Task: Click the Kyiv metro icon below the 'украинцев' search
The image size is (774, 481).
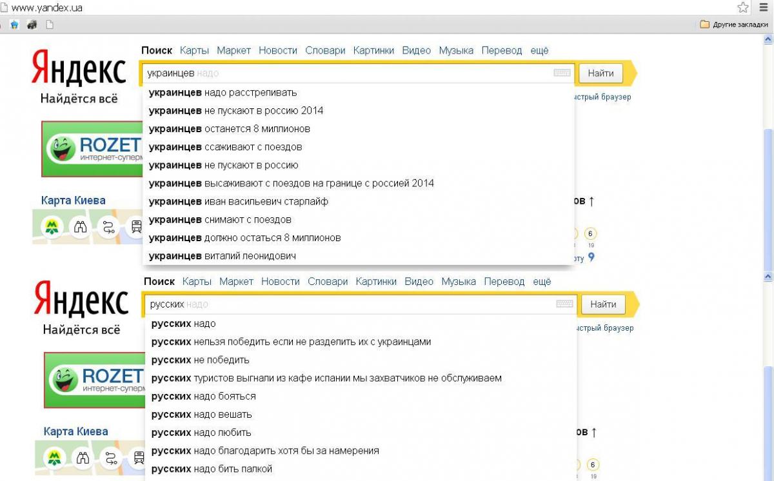Action: [52, 227]
